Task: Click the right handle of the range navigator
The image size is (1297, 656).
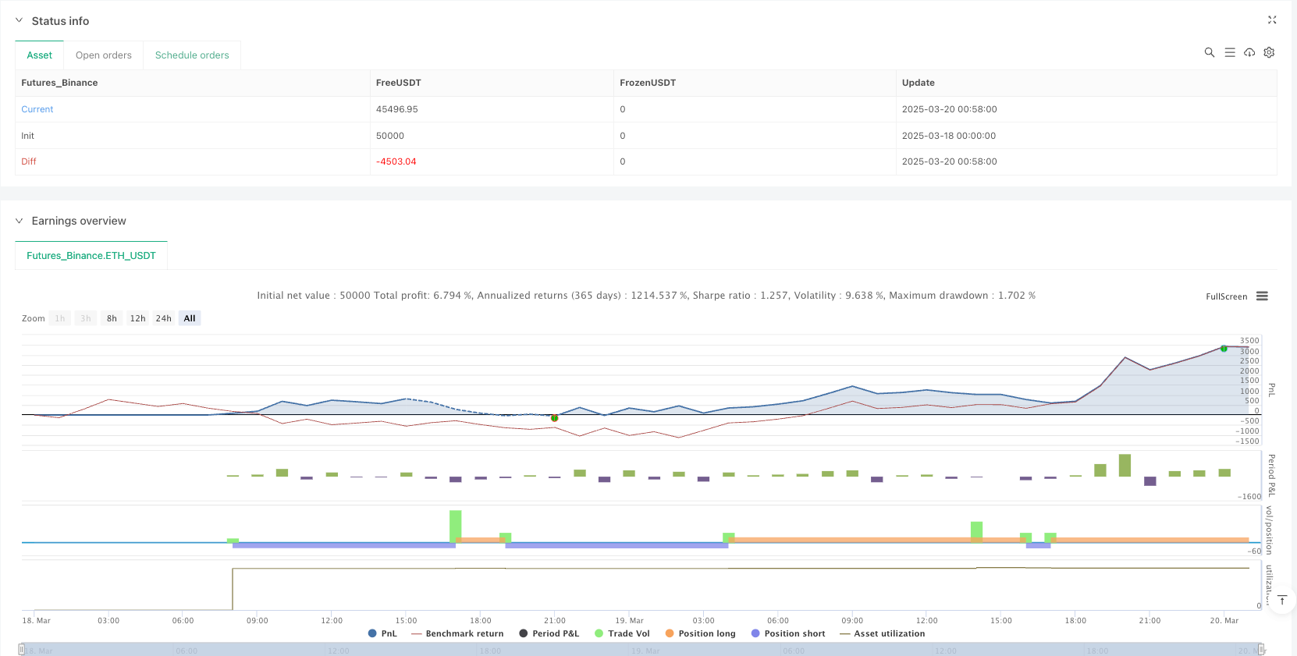Action: [x=1261, y=649]
